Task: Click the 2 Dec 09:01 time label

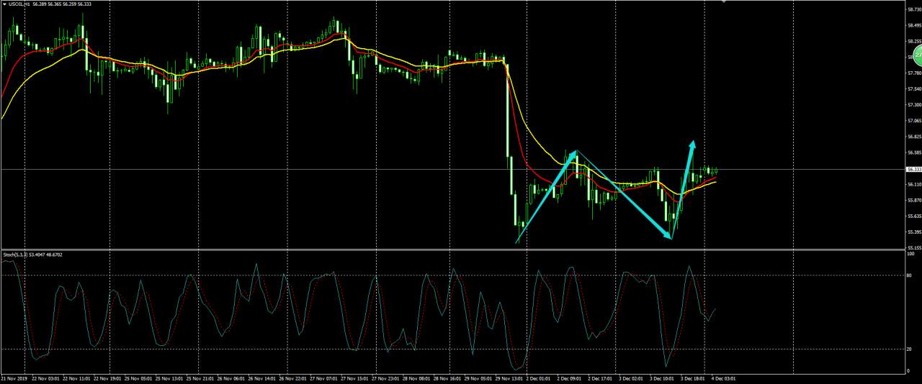Action: (x=570, y=378)
